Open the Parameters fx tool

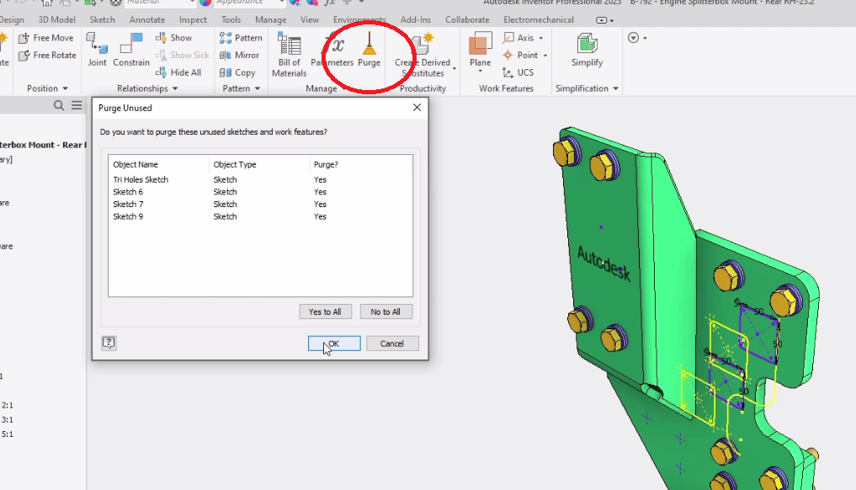(332, 49)
